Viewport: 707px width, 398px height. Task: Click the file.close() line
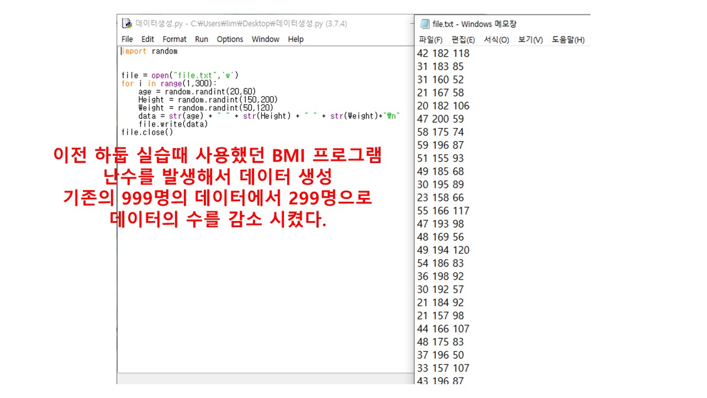tap(147, 132)
